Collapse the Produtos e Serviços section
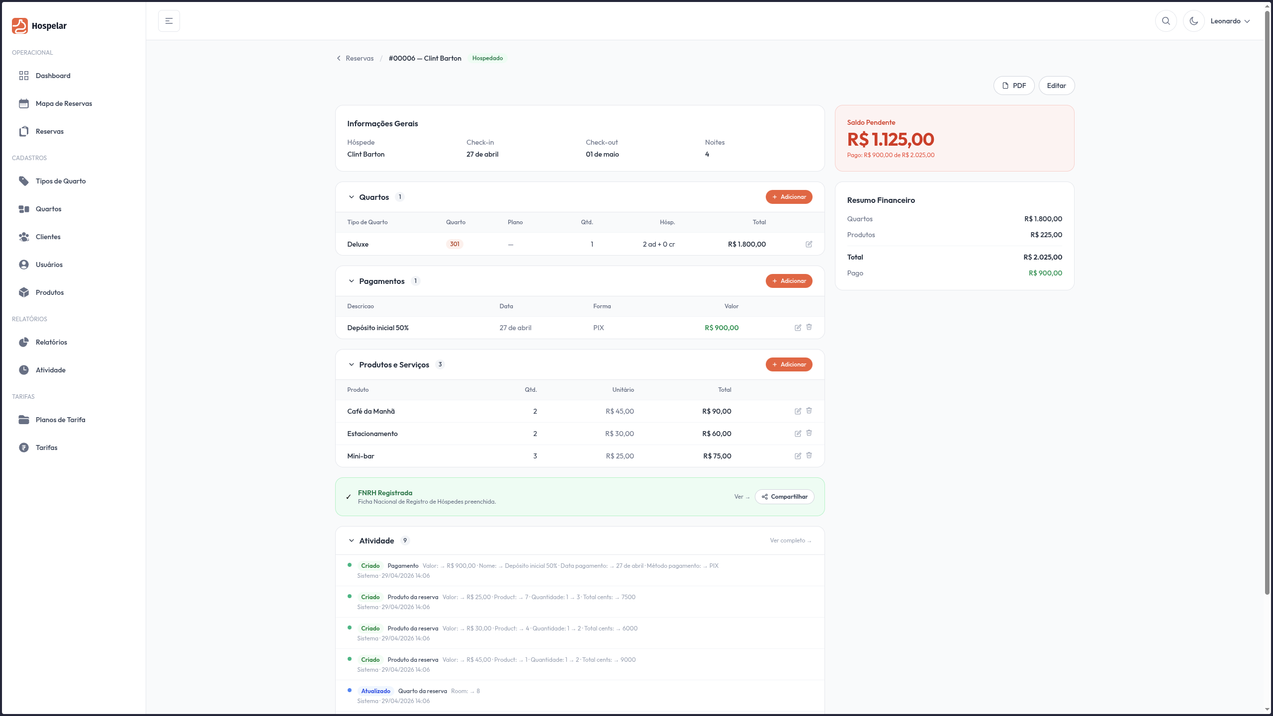This screenshot has height=716, width=1273. coord(352,365)
